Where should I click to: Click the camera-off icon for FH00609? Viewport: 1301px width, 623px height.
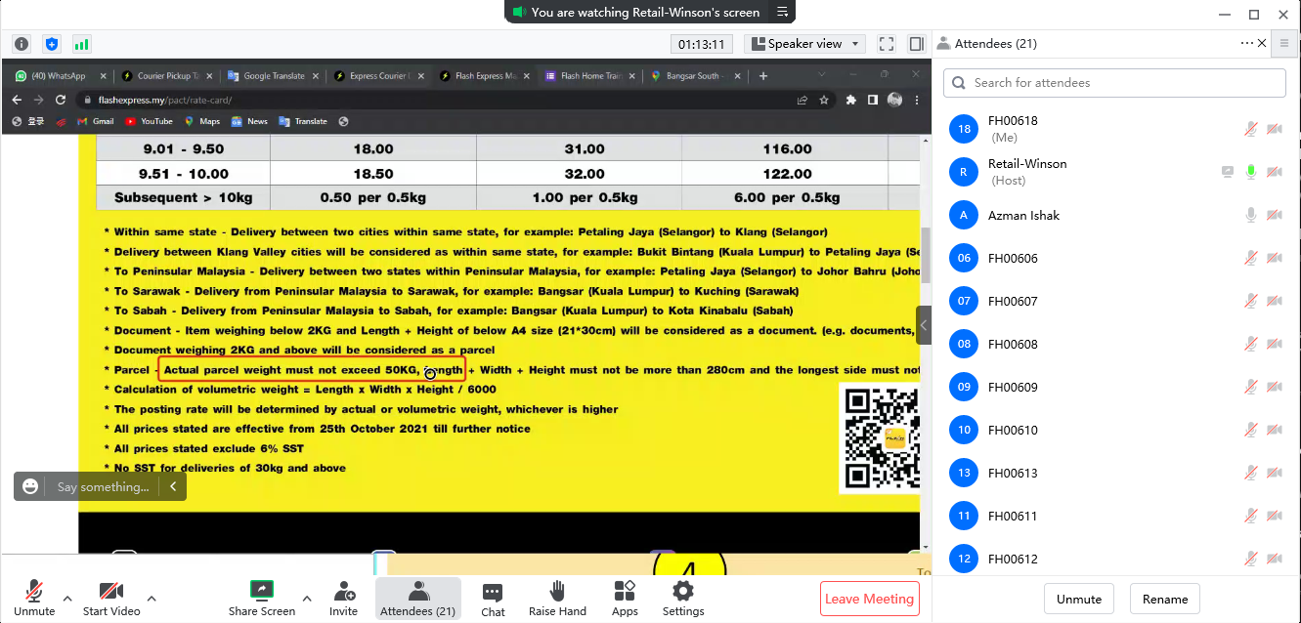[1275, 387]
